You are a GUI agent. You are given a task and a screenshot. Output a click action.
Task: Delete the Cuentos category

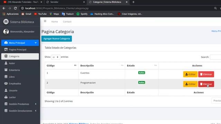tap(206, 74)
